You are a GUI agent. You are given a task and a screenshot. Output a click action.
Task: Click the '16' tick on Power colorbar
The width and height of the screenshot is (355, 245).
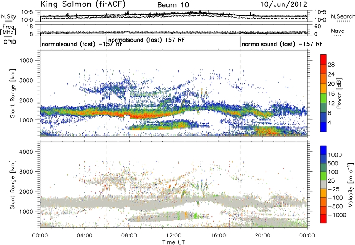331,94
